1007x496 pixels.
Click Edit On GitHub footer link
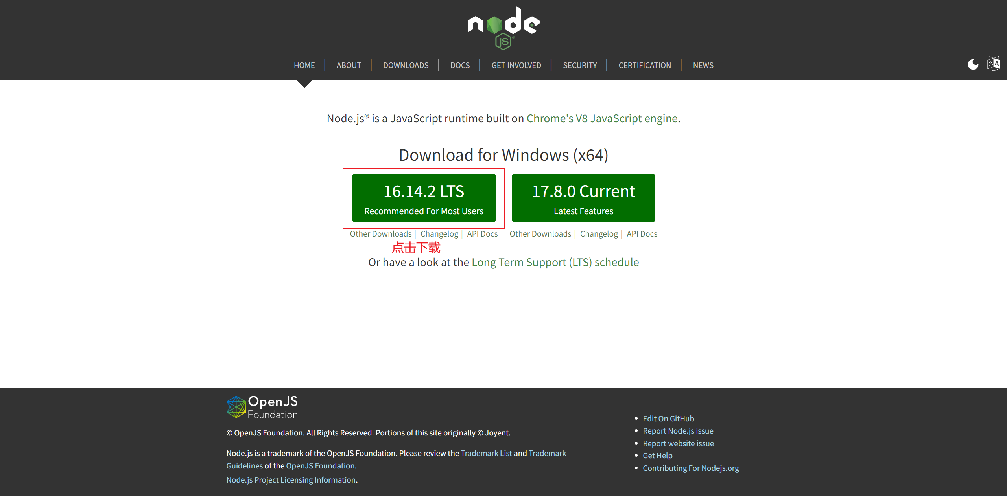point(668,419)
